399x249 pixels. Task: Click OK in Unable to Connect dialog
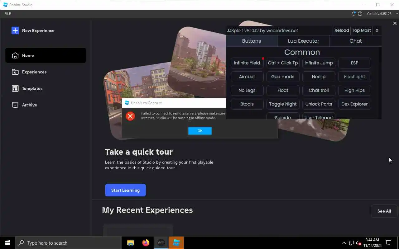point(200,131)
